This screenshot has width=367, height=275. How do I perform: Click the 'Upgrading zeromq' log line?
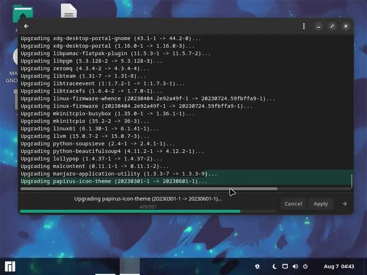(85, 68)
